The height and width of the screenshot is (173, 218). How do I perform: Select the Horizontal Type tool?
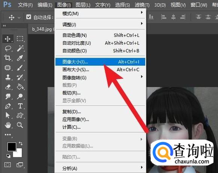20,106
